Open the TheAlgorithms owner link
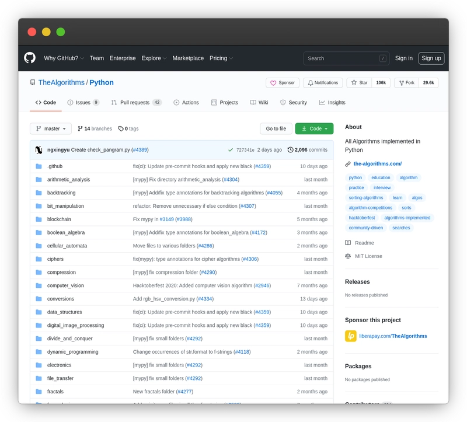467x422 pixels. point(61,82)
